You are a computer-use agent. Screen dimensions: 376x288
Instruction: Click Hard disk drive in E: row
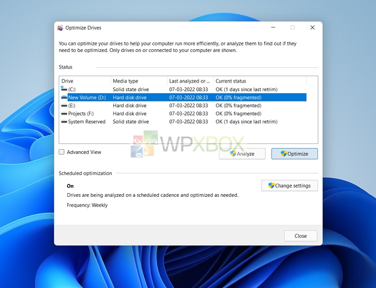pos(130,106)
